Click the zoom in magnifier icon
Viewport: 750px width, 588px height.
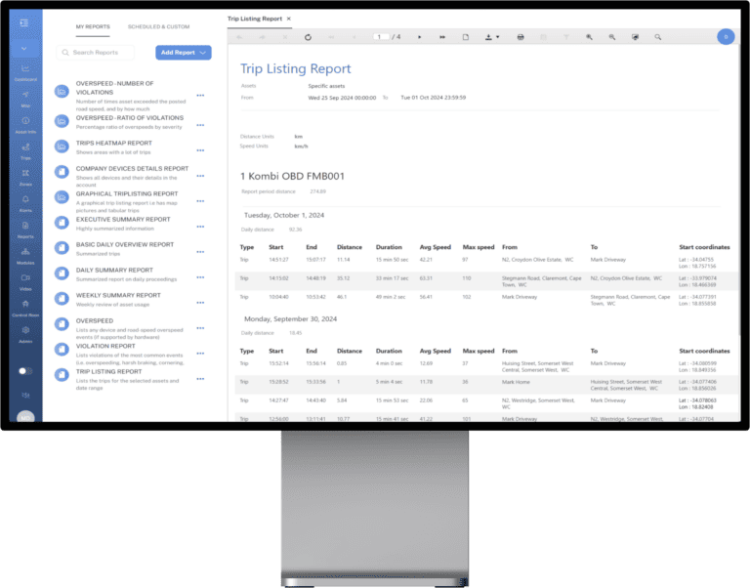(589, 36)
